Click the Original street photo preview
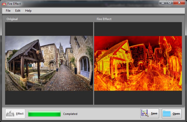187x122 pixels. point(49,63)
